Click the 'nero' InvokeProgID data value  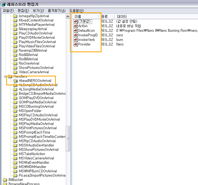(120, 35)
